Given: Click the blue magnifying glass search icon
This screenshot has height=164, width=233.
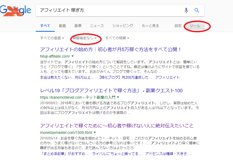Looking at the screenshot, I should (x=197, y=10).
